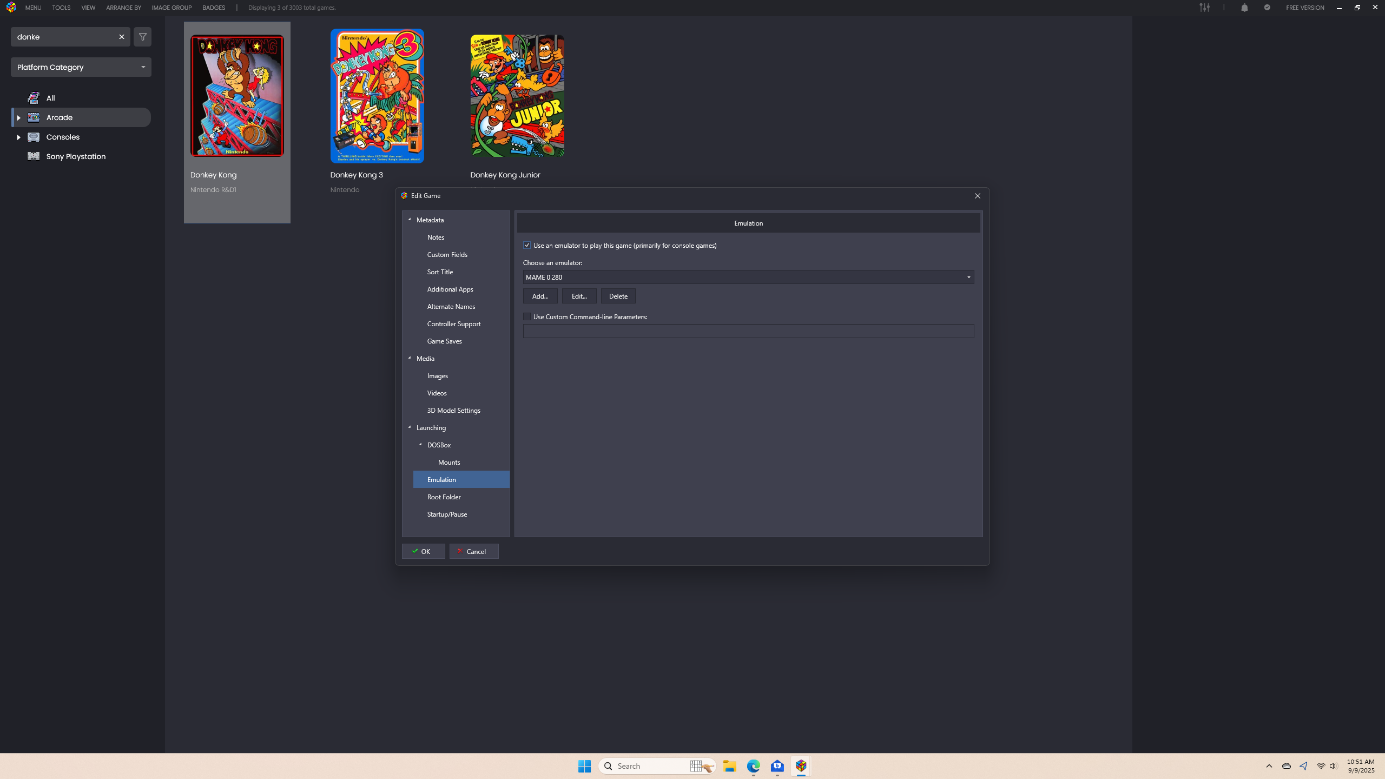The height and width of the screenshot is (779, 1385).
Task: Open Images under Media
Action: (437, 375)
